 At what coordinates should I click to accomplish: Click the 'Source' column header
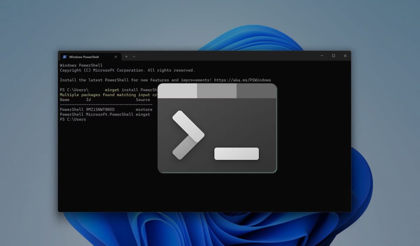(x=143, y=100)
